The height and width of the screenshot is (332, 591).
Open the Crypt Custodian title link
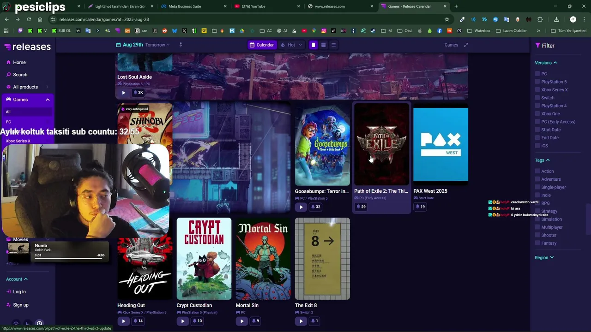tap(194, 305)
